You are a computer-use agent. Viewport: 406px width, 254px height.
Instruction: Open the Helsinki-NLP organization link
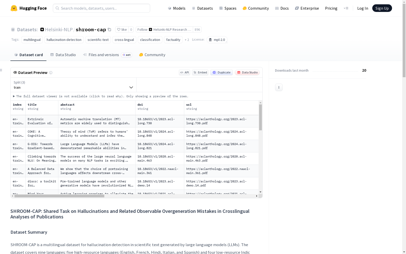coord(59,29)
